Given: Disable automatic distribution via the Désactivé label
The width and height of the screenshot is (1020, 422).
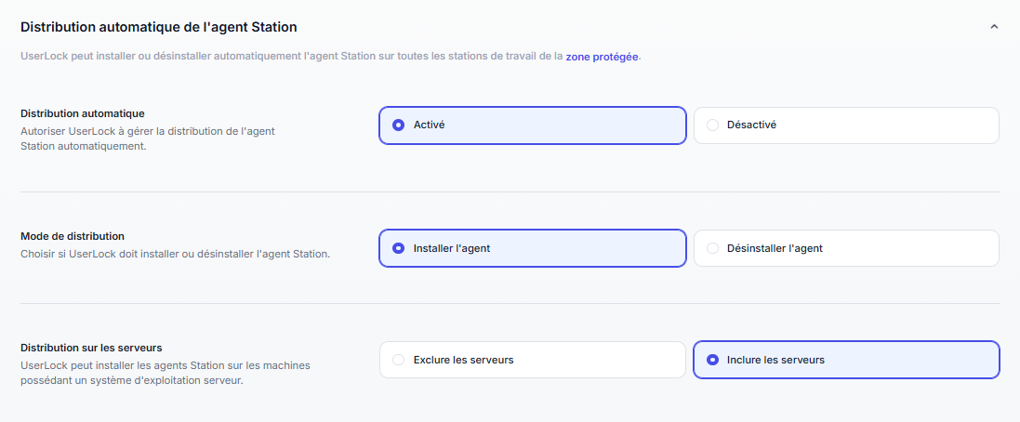Looking at the screenshot, I should point(751,125).
